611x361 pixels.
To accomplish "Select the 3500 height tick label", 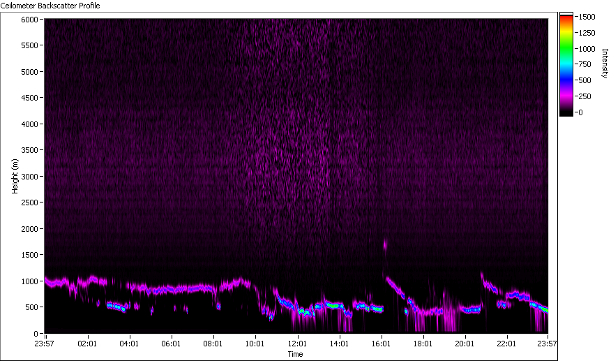I will (29, 150).
